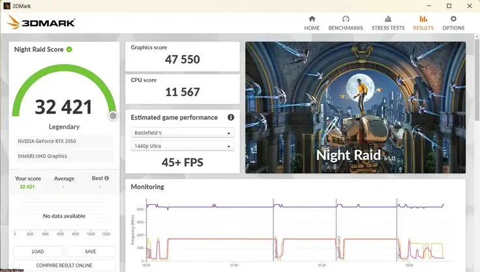Click the Legendary rating label

[x=65, y=127]
